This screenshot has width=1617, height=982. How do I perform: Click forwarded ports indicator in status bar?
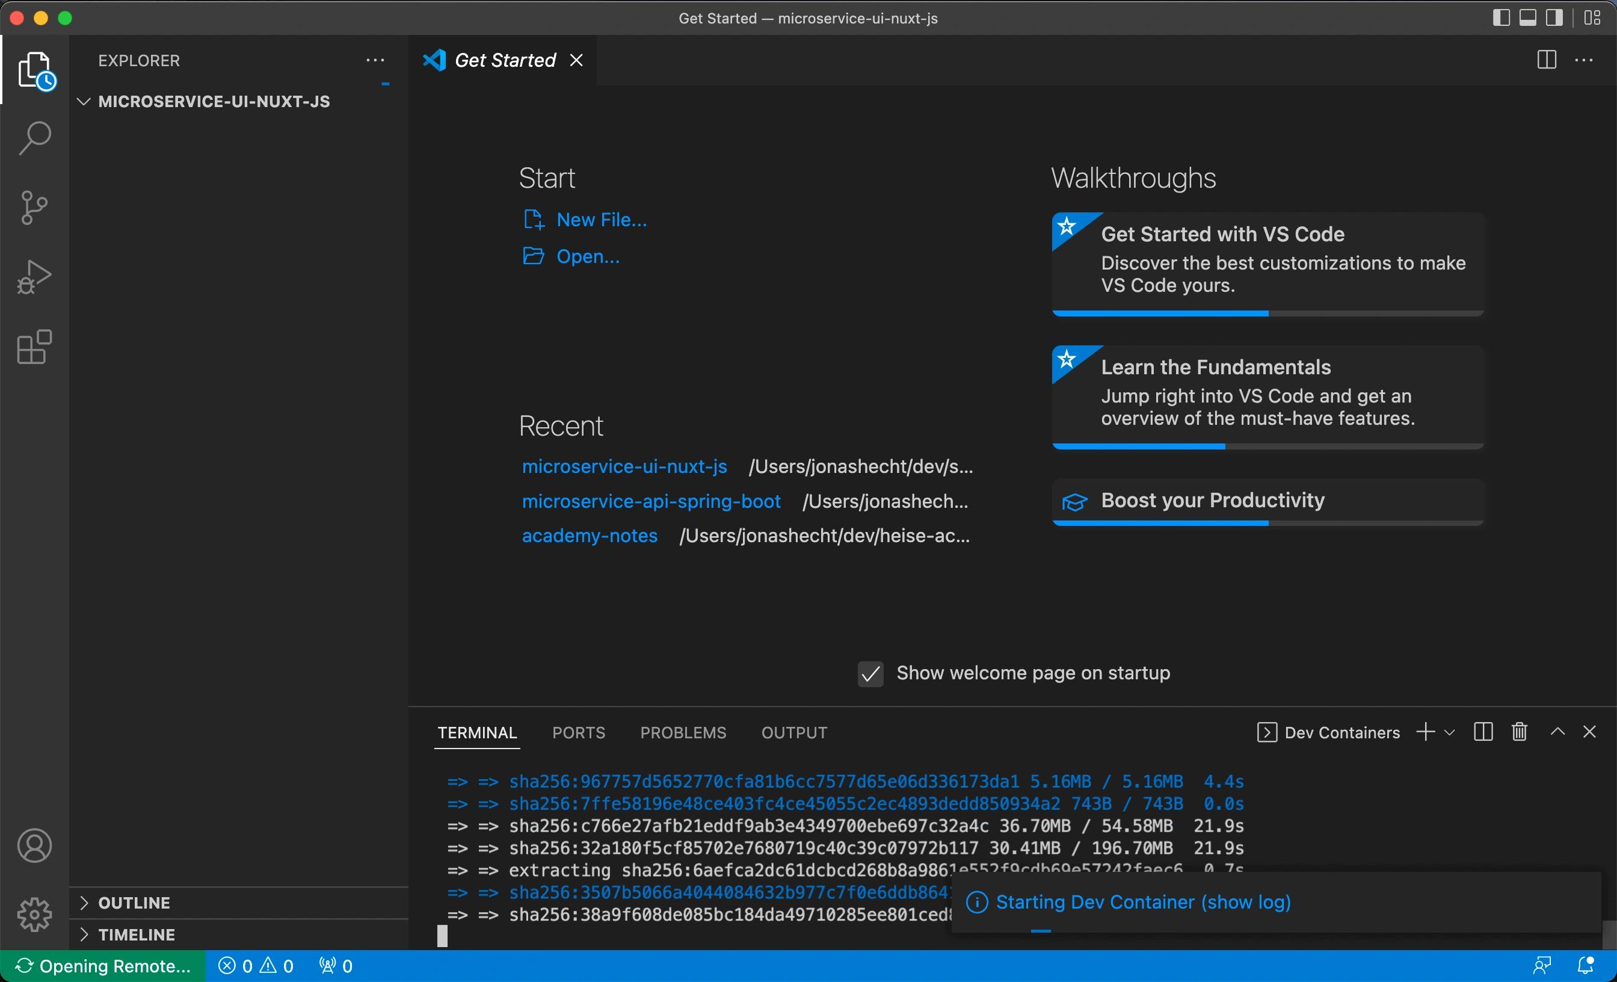[335, 966]
